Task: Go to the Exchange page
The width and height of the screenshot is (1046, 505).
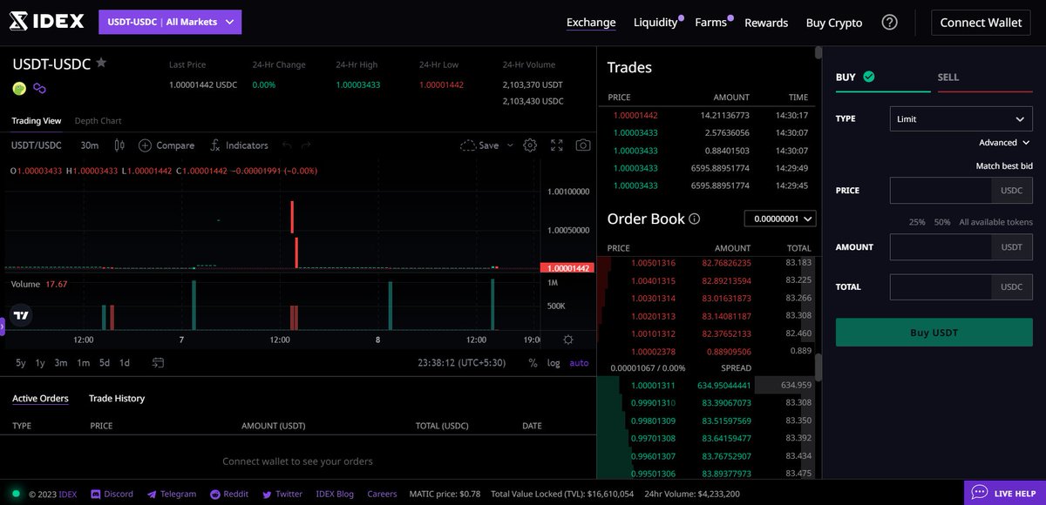Action: [591, 23]
